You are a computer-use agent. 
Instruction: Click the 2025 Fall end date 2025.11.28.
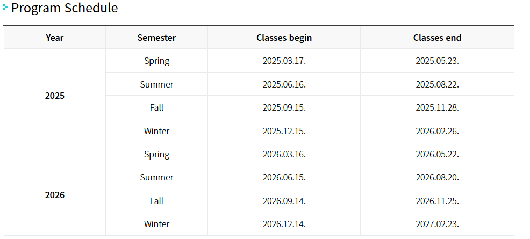tap(437, 108)
